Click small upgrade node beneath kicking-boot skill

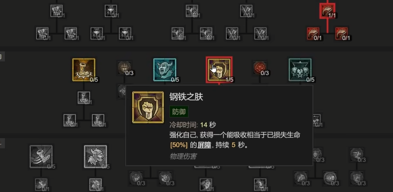click(41, 184)
